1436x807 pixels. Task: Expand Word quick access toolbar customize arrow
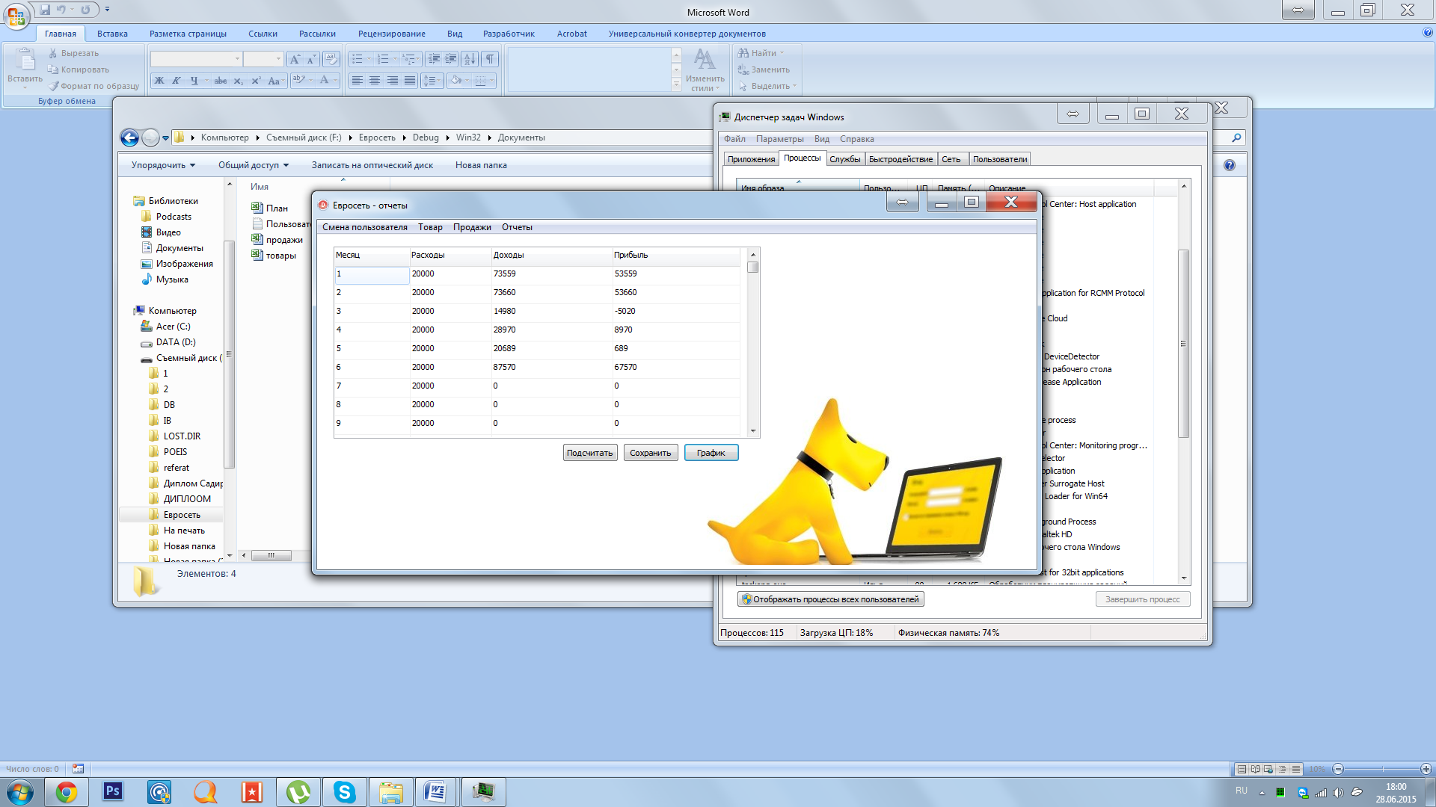107,10
